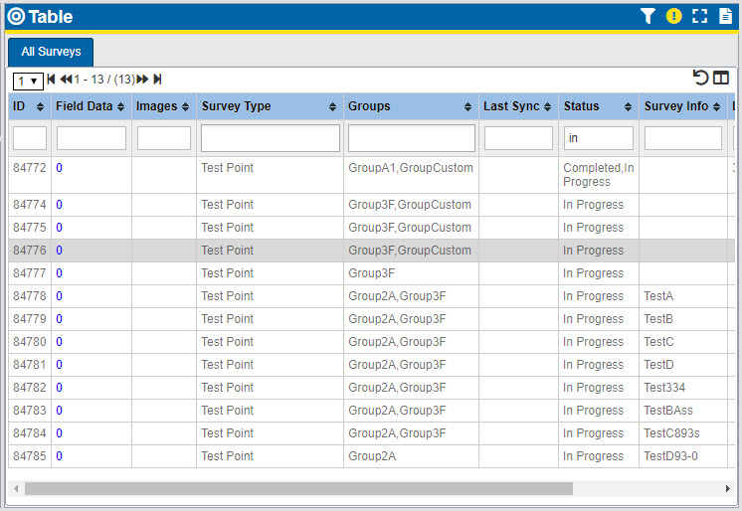The image size is (742, 511).
Task: Select row ID 84778
Action: 30,296
